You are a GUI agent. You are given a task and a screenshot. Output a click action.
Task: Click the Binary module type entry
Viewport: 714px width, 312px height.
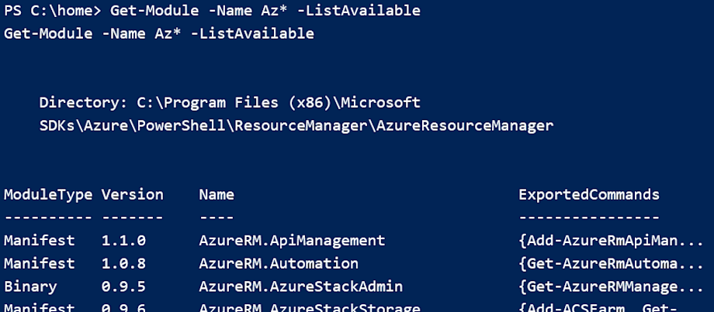coord(30,287)
